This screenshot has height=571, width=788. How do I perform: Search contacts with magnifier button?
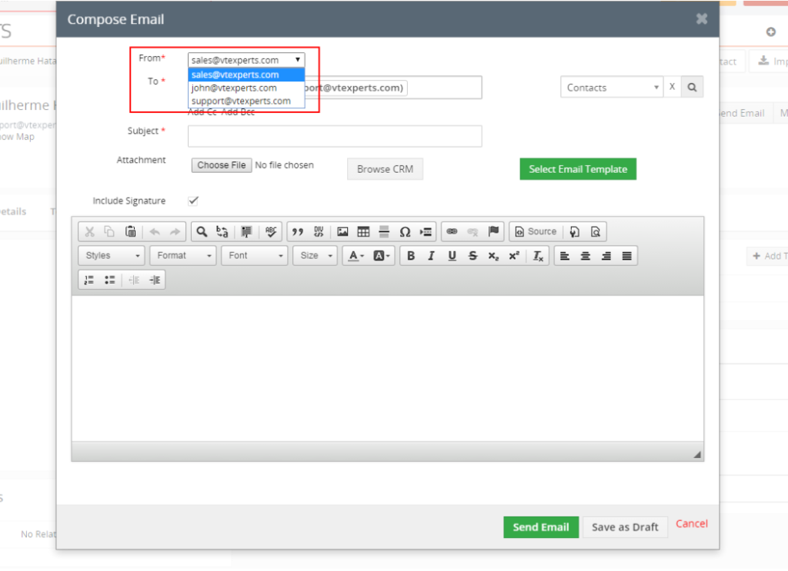click(x=692, y=88)
